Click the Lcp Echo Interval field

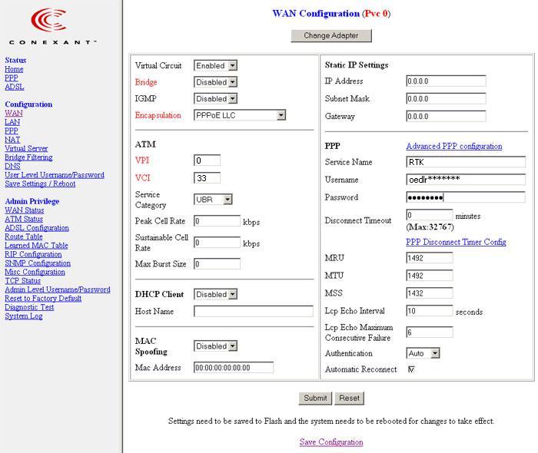point(429,311)
